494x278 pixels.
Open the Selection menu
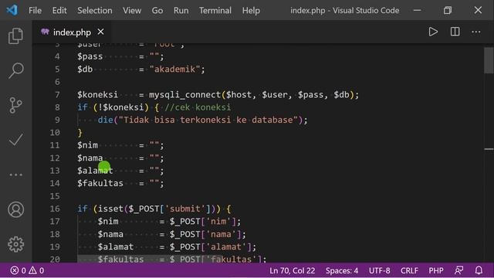pos(95,10)
